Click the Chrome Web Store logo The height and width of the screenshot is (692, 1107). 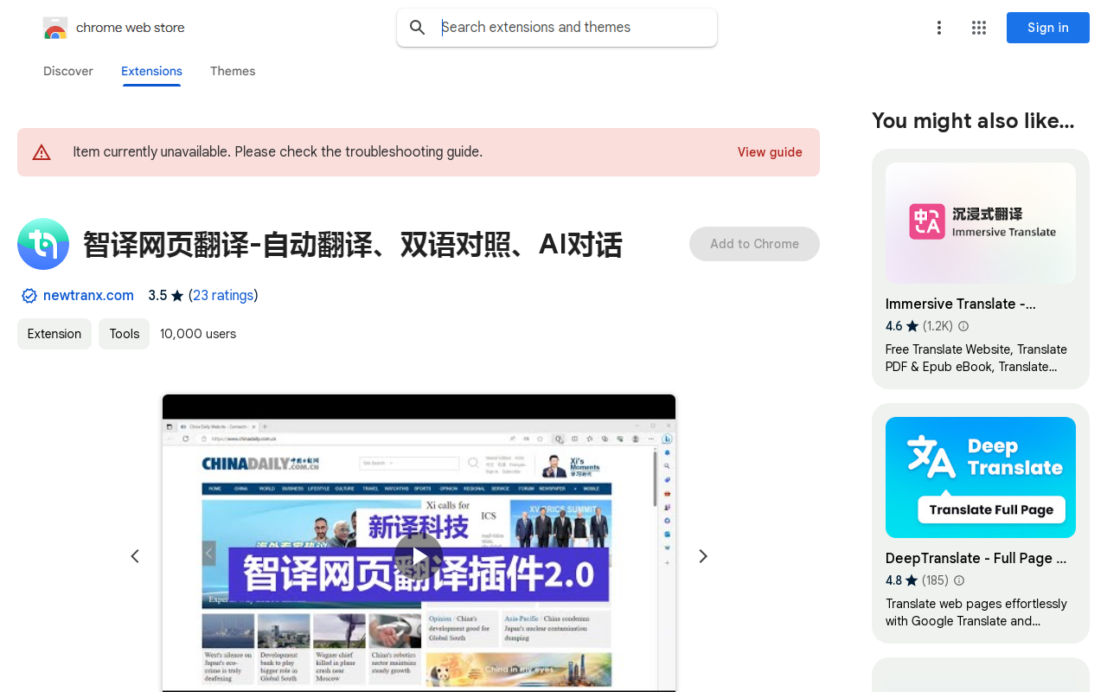55,28
